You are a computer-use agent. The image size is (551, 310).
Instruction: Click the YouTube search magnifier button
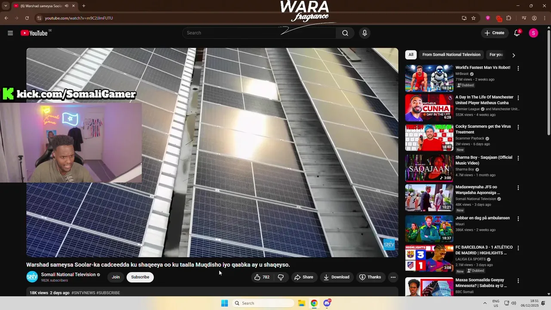[x=345, y=33]
